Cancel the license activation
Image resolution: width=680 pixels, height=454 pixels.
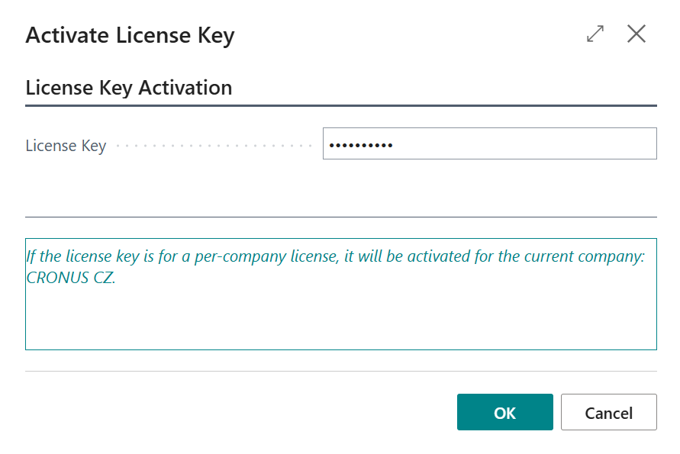point(608,412)
